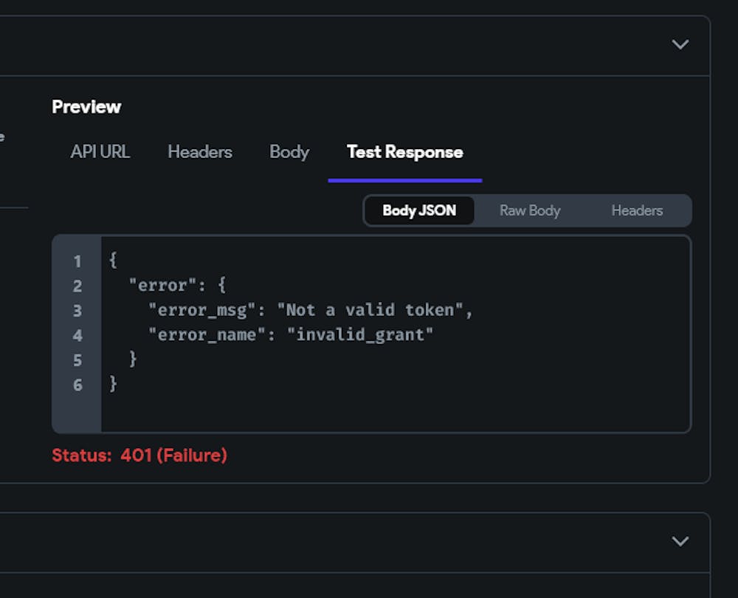
Task: Open the API URL preview tab
Action: point(100,152)
